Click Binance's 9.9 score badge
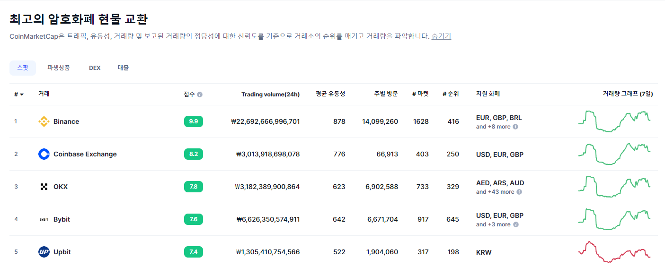The image size is (665, 267). (x=194, y=121)
